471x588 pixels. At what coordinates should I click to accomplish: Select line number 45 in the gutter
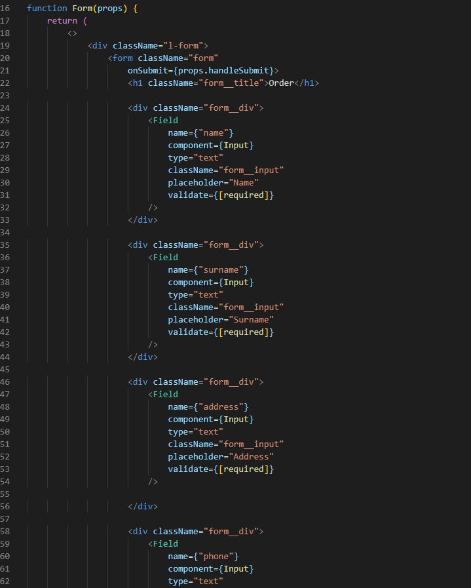5,369
